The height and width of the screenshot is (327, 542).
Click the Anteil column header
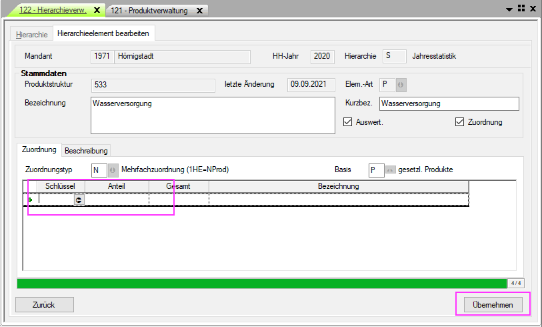117,186
